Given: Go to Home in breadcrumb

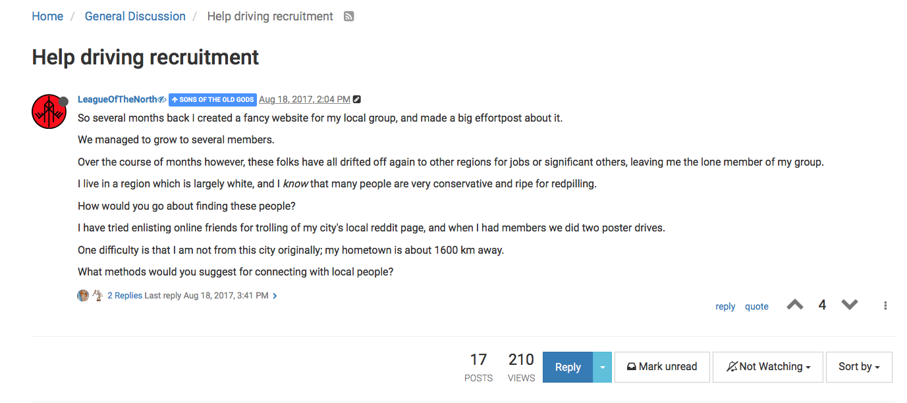Looking at the screenshot, I should click(47, 16).
